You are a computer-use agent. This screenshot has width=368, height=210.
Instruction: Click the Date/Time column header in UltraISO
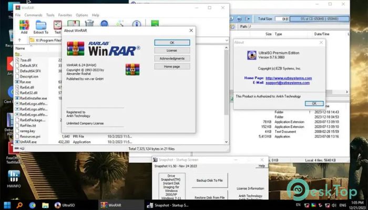(x=322, y=34)
